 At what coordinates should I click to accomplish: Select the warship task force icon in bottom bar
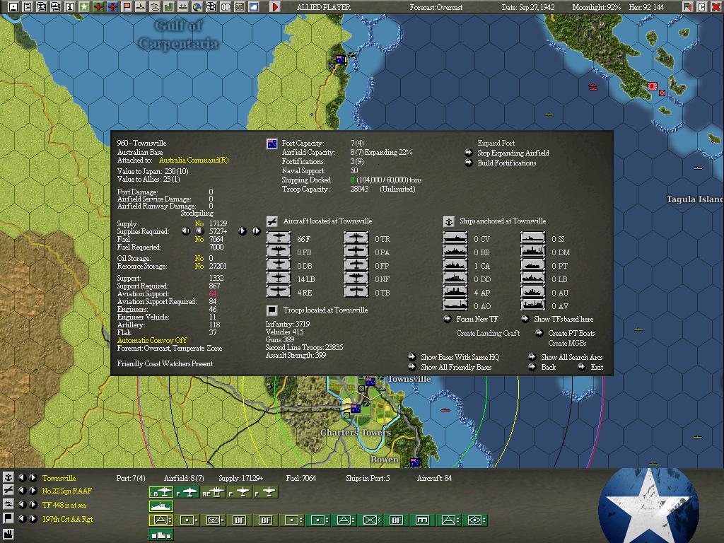point(160,506)
